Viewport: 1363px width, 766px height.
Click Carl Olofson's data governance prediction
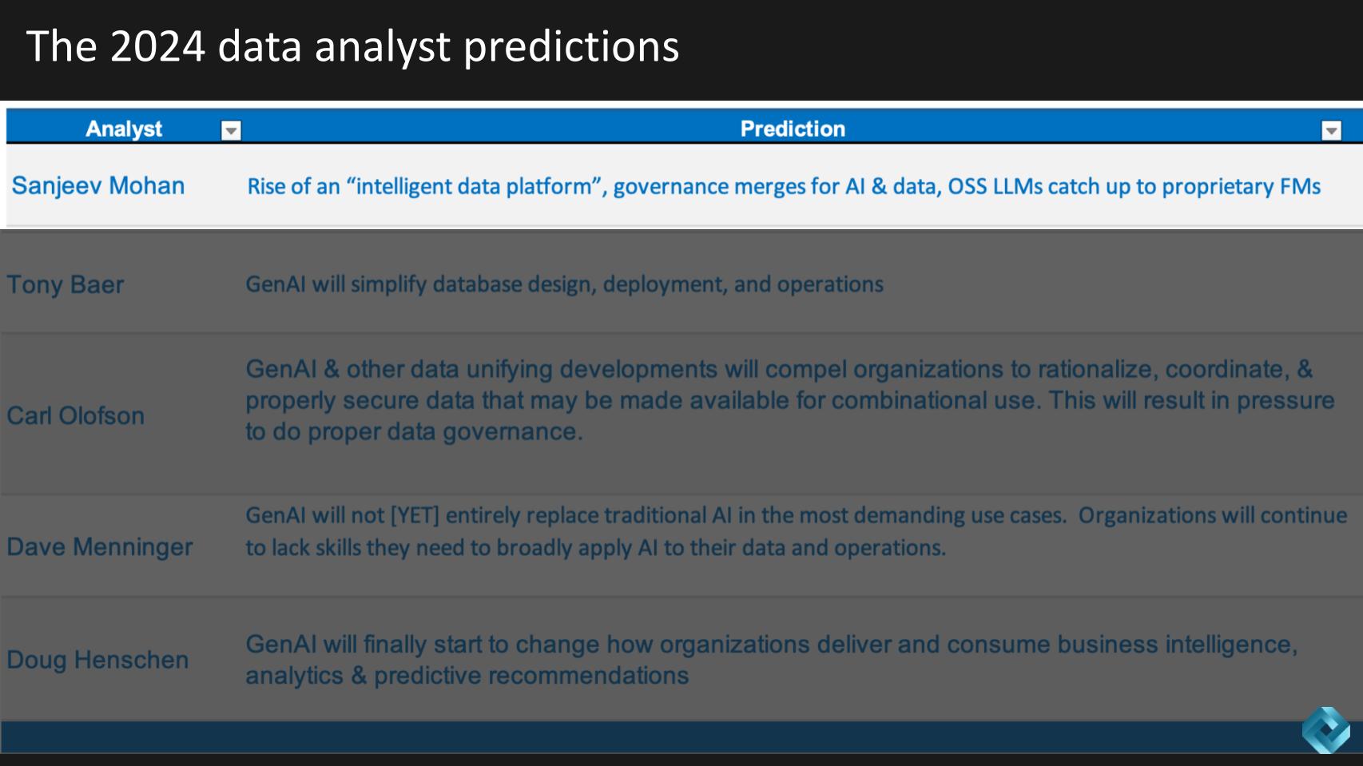pyautogui.click(x=789, y=400)
